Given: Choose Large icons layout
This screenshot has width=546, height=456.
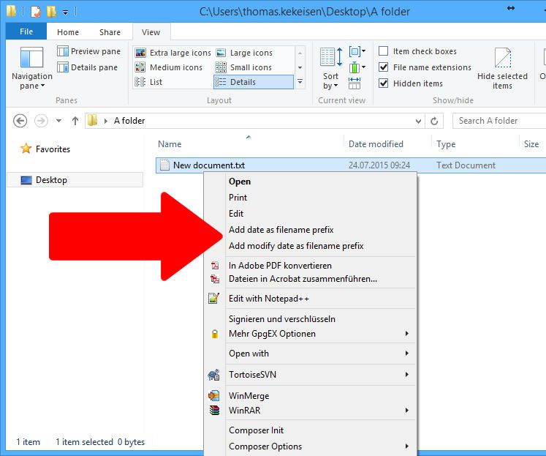Looking at the screenshot, I should tap(244, 53).
